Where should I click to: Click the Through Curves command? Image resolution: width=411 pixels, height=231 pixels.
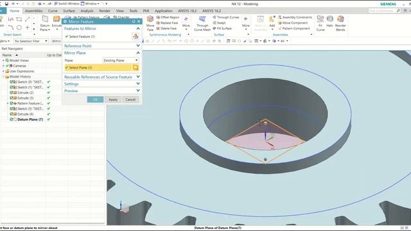coord(226,17)
